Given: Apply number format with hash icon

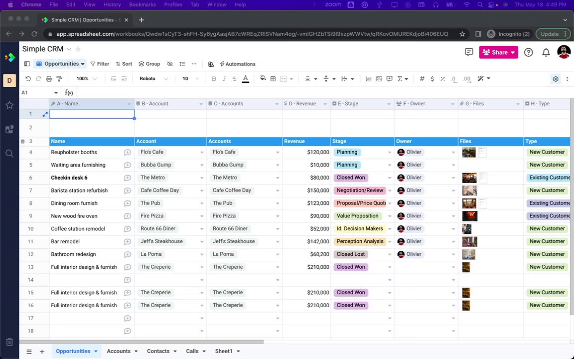Looking at the screenshot, I should click(x=422, y=79).
